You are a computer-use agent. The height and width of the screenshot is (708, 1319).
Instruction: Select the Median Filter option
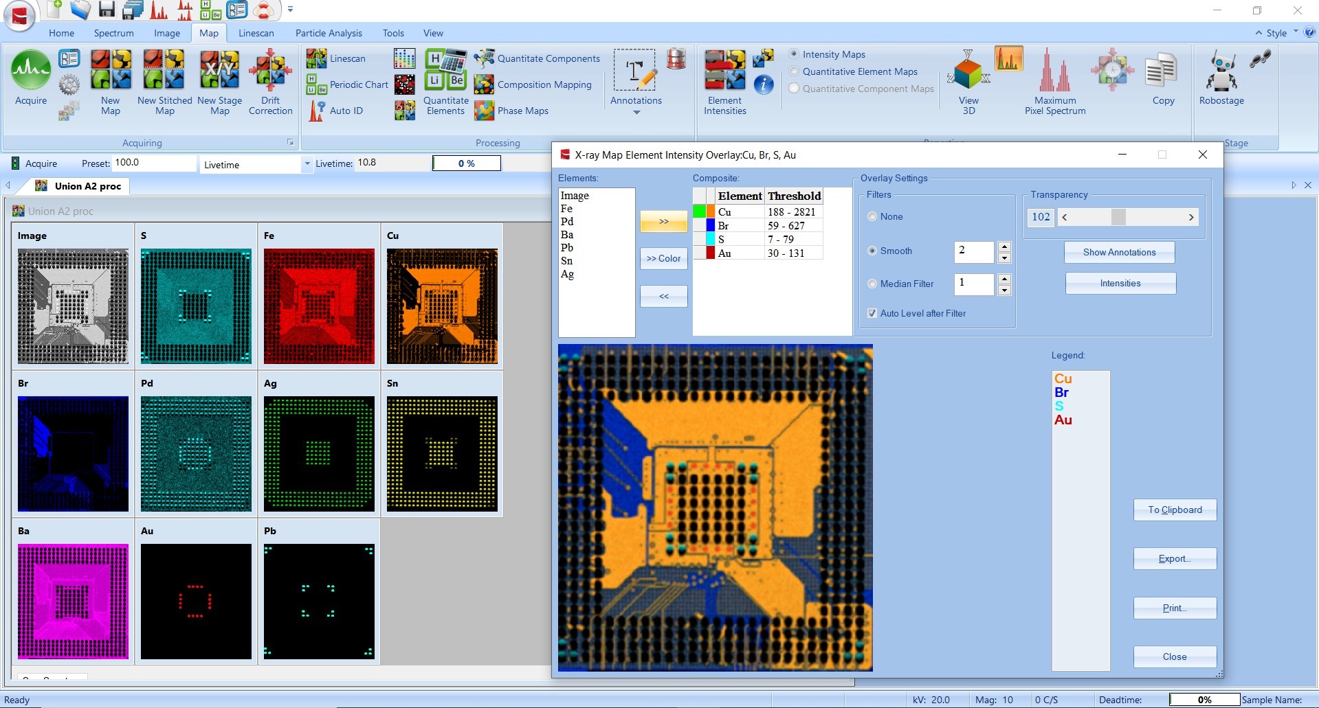(x=872, y=284)
